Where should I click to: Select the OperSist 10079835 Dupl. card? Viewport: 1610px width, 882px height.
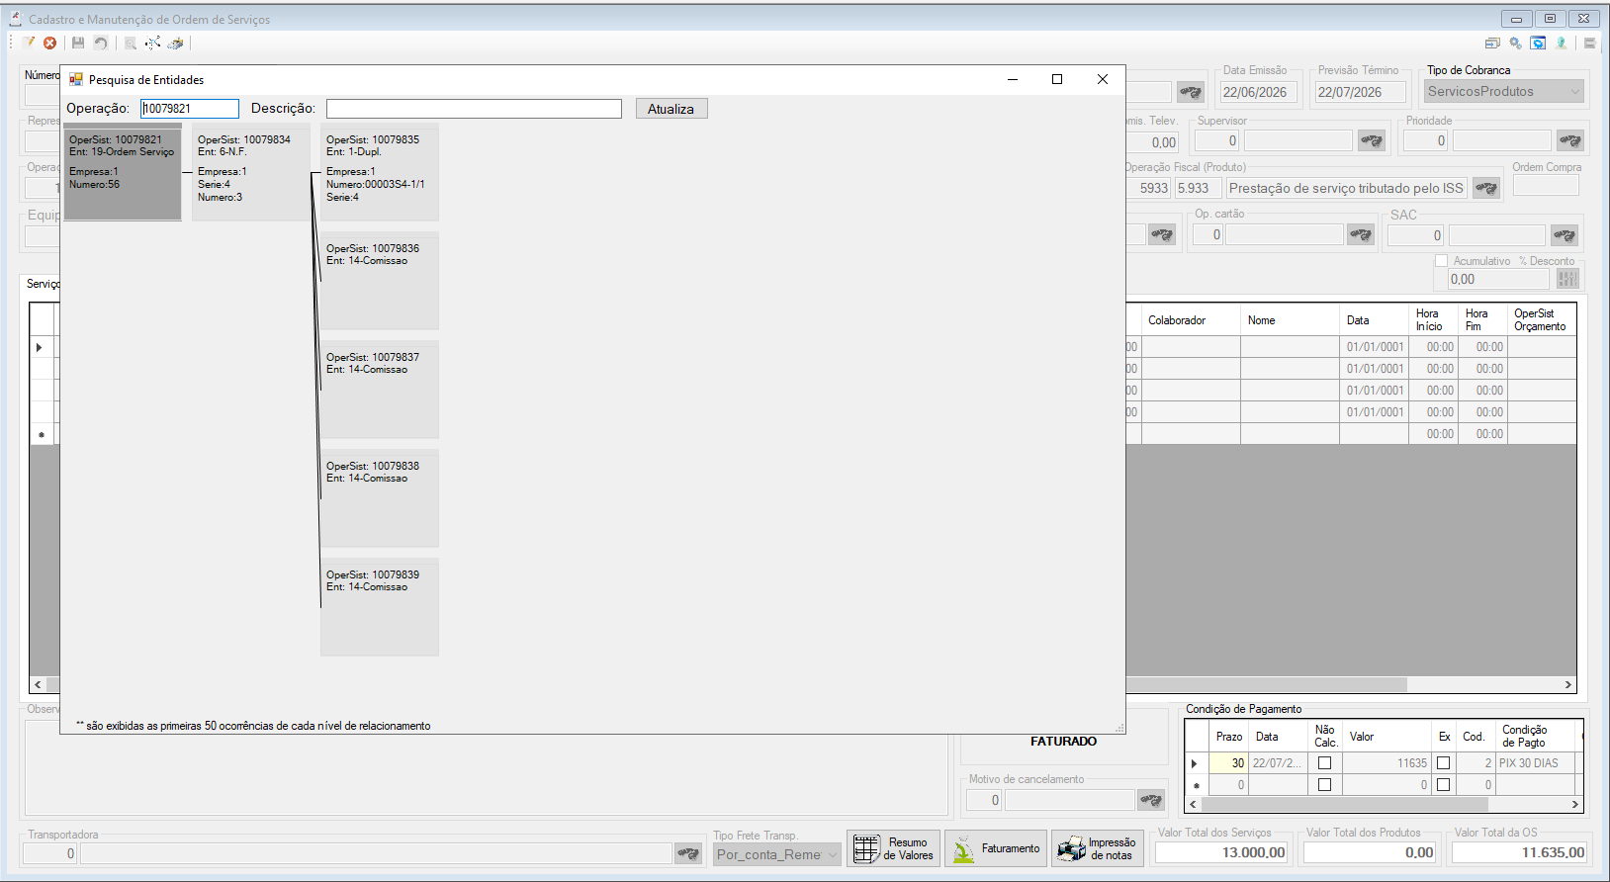pyautogui.click(x=380, y=173)
